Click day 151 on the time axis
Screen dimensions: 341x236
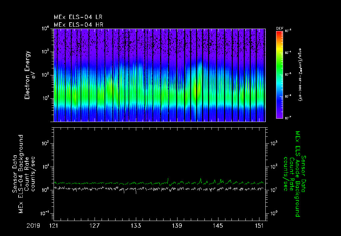click(259, 226)
